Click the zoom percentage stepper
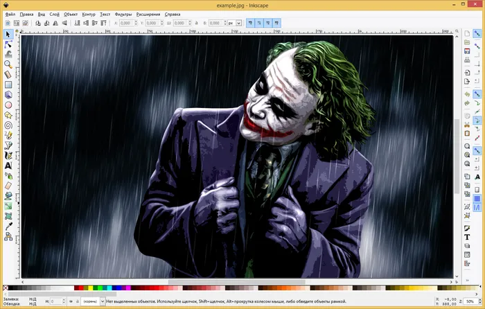The height and width of the screenshot is (309, 485). pyautogui.click(x=479, y=301)
